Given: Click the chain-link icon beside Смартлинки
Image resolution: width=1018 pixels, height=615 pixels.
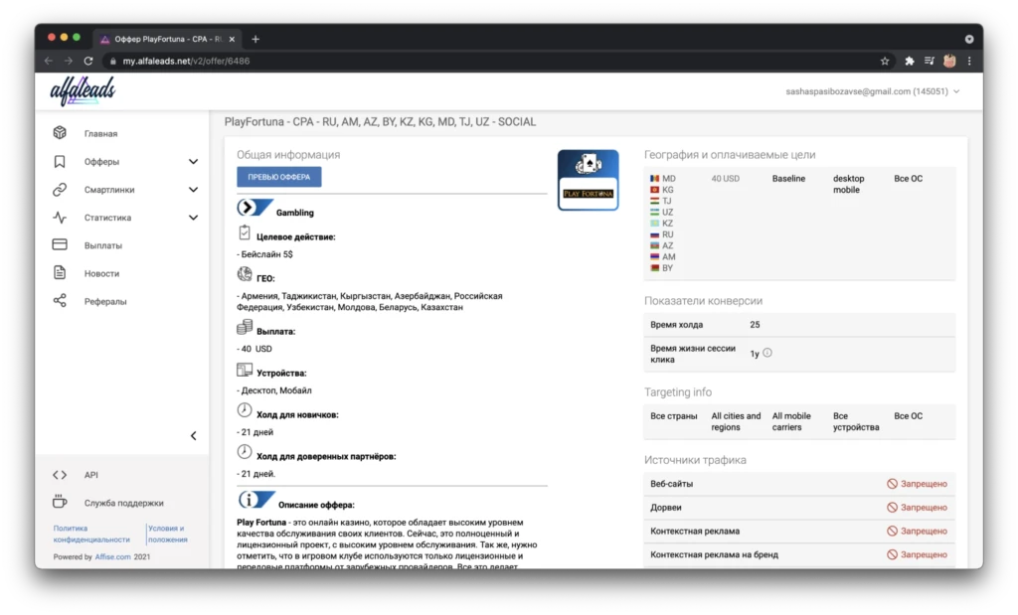Looking at the screenshot, I should tap(60, 190).
